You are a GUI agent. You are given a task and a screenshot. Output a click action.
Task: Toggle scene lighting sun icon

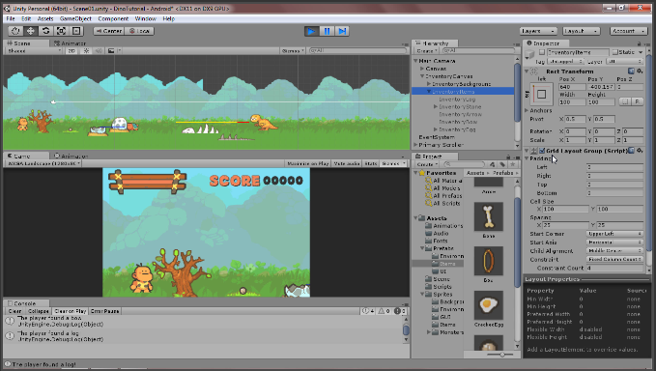[86, 50]
